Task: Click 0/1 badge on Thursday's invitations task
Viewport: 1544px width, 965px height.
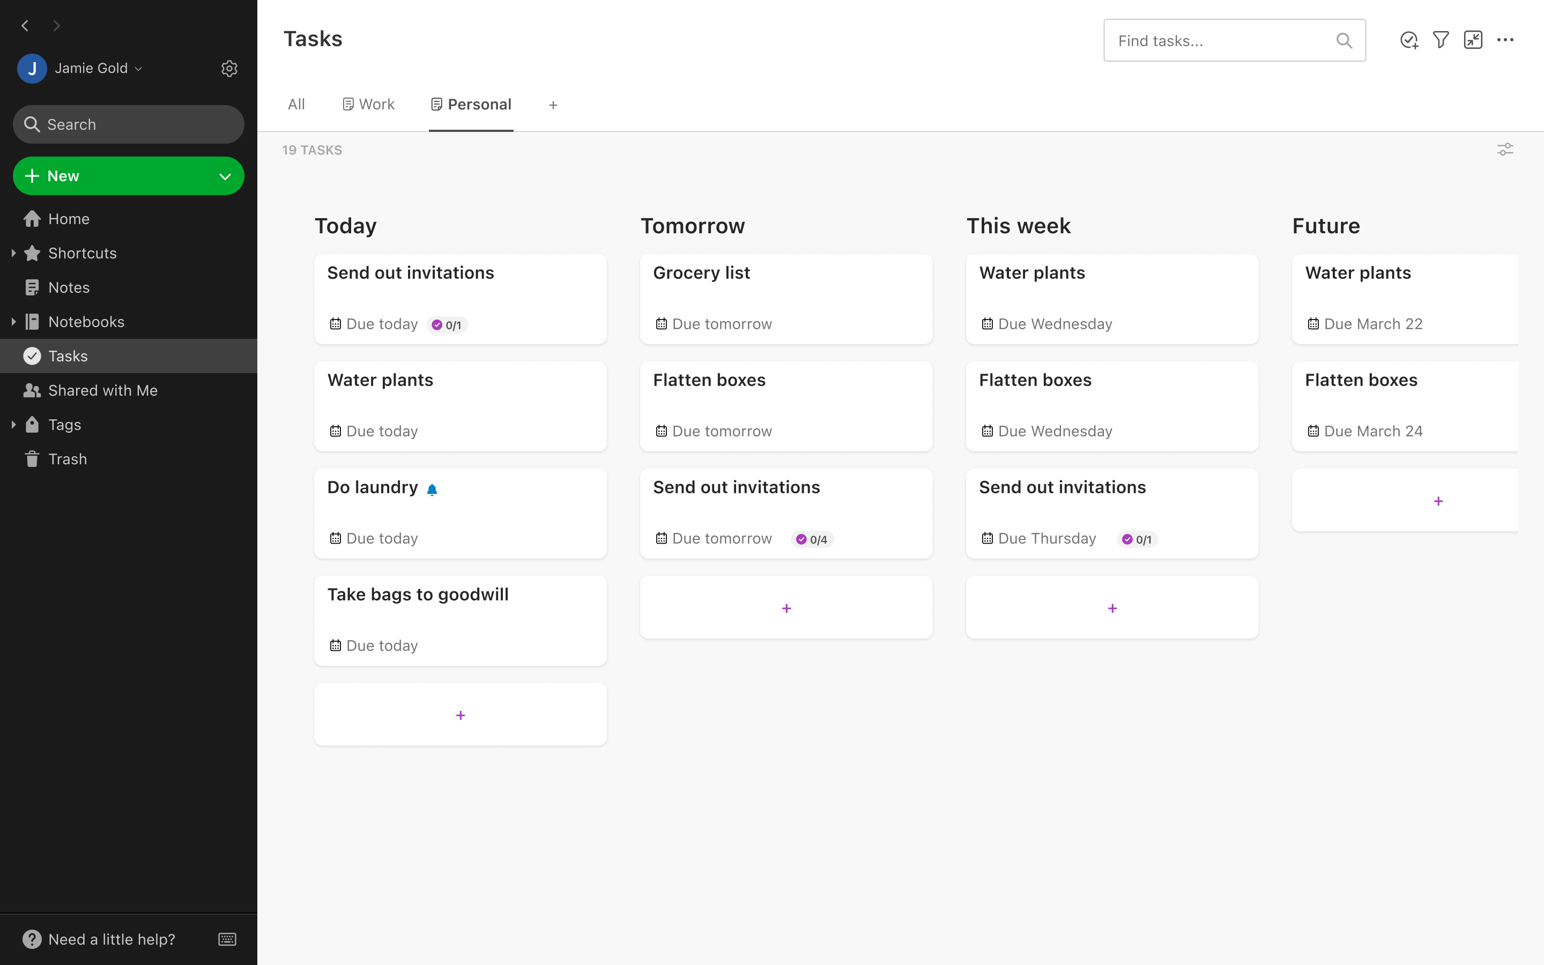Action: tap(1138, 539)
